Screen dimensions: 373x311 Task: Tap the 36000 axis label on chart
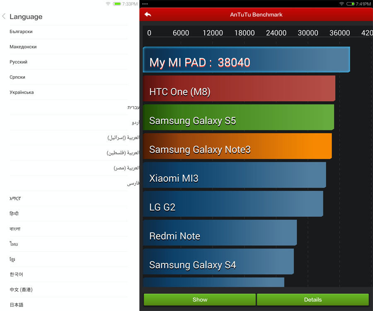pyautogui.click(x=340, y=33)
